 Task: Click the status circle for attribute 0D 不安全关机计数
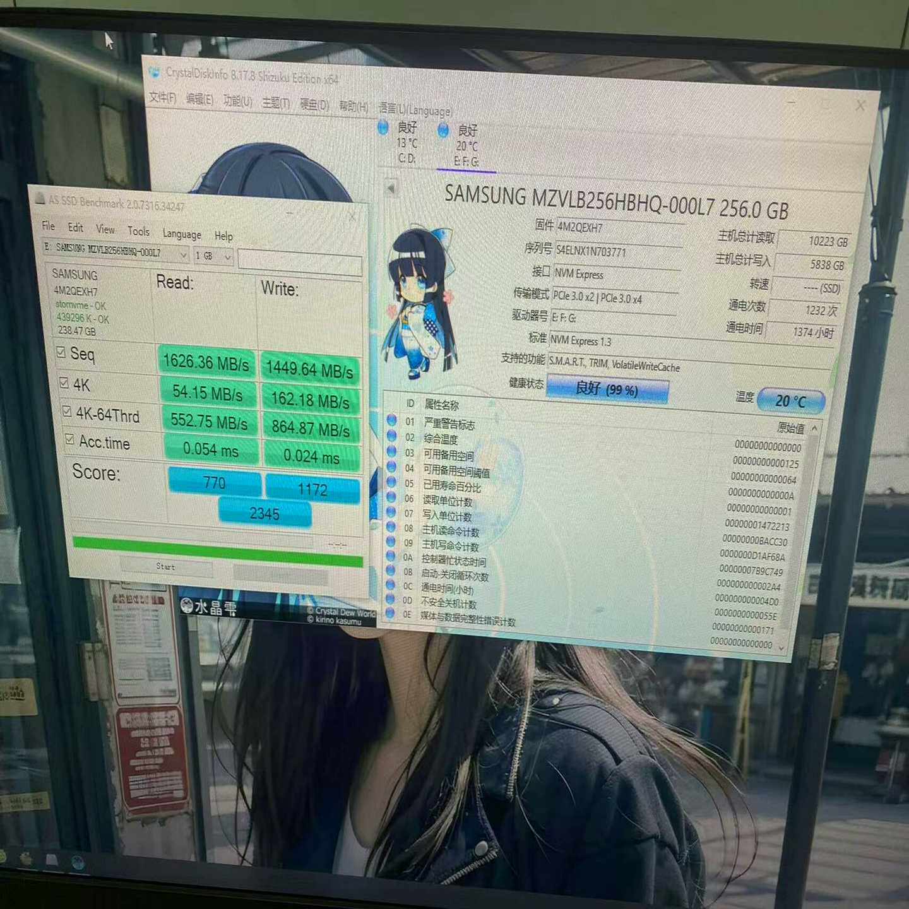pos(390,600)
